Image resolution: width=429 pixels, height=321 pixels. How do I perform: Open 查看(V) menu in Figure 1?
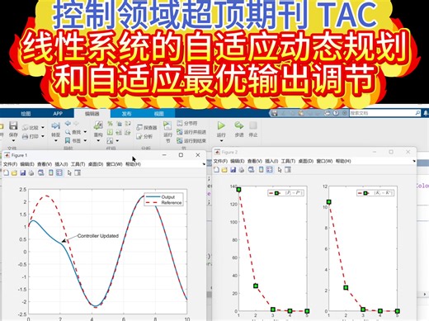(x=45, y=164)
